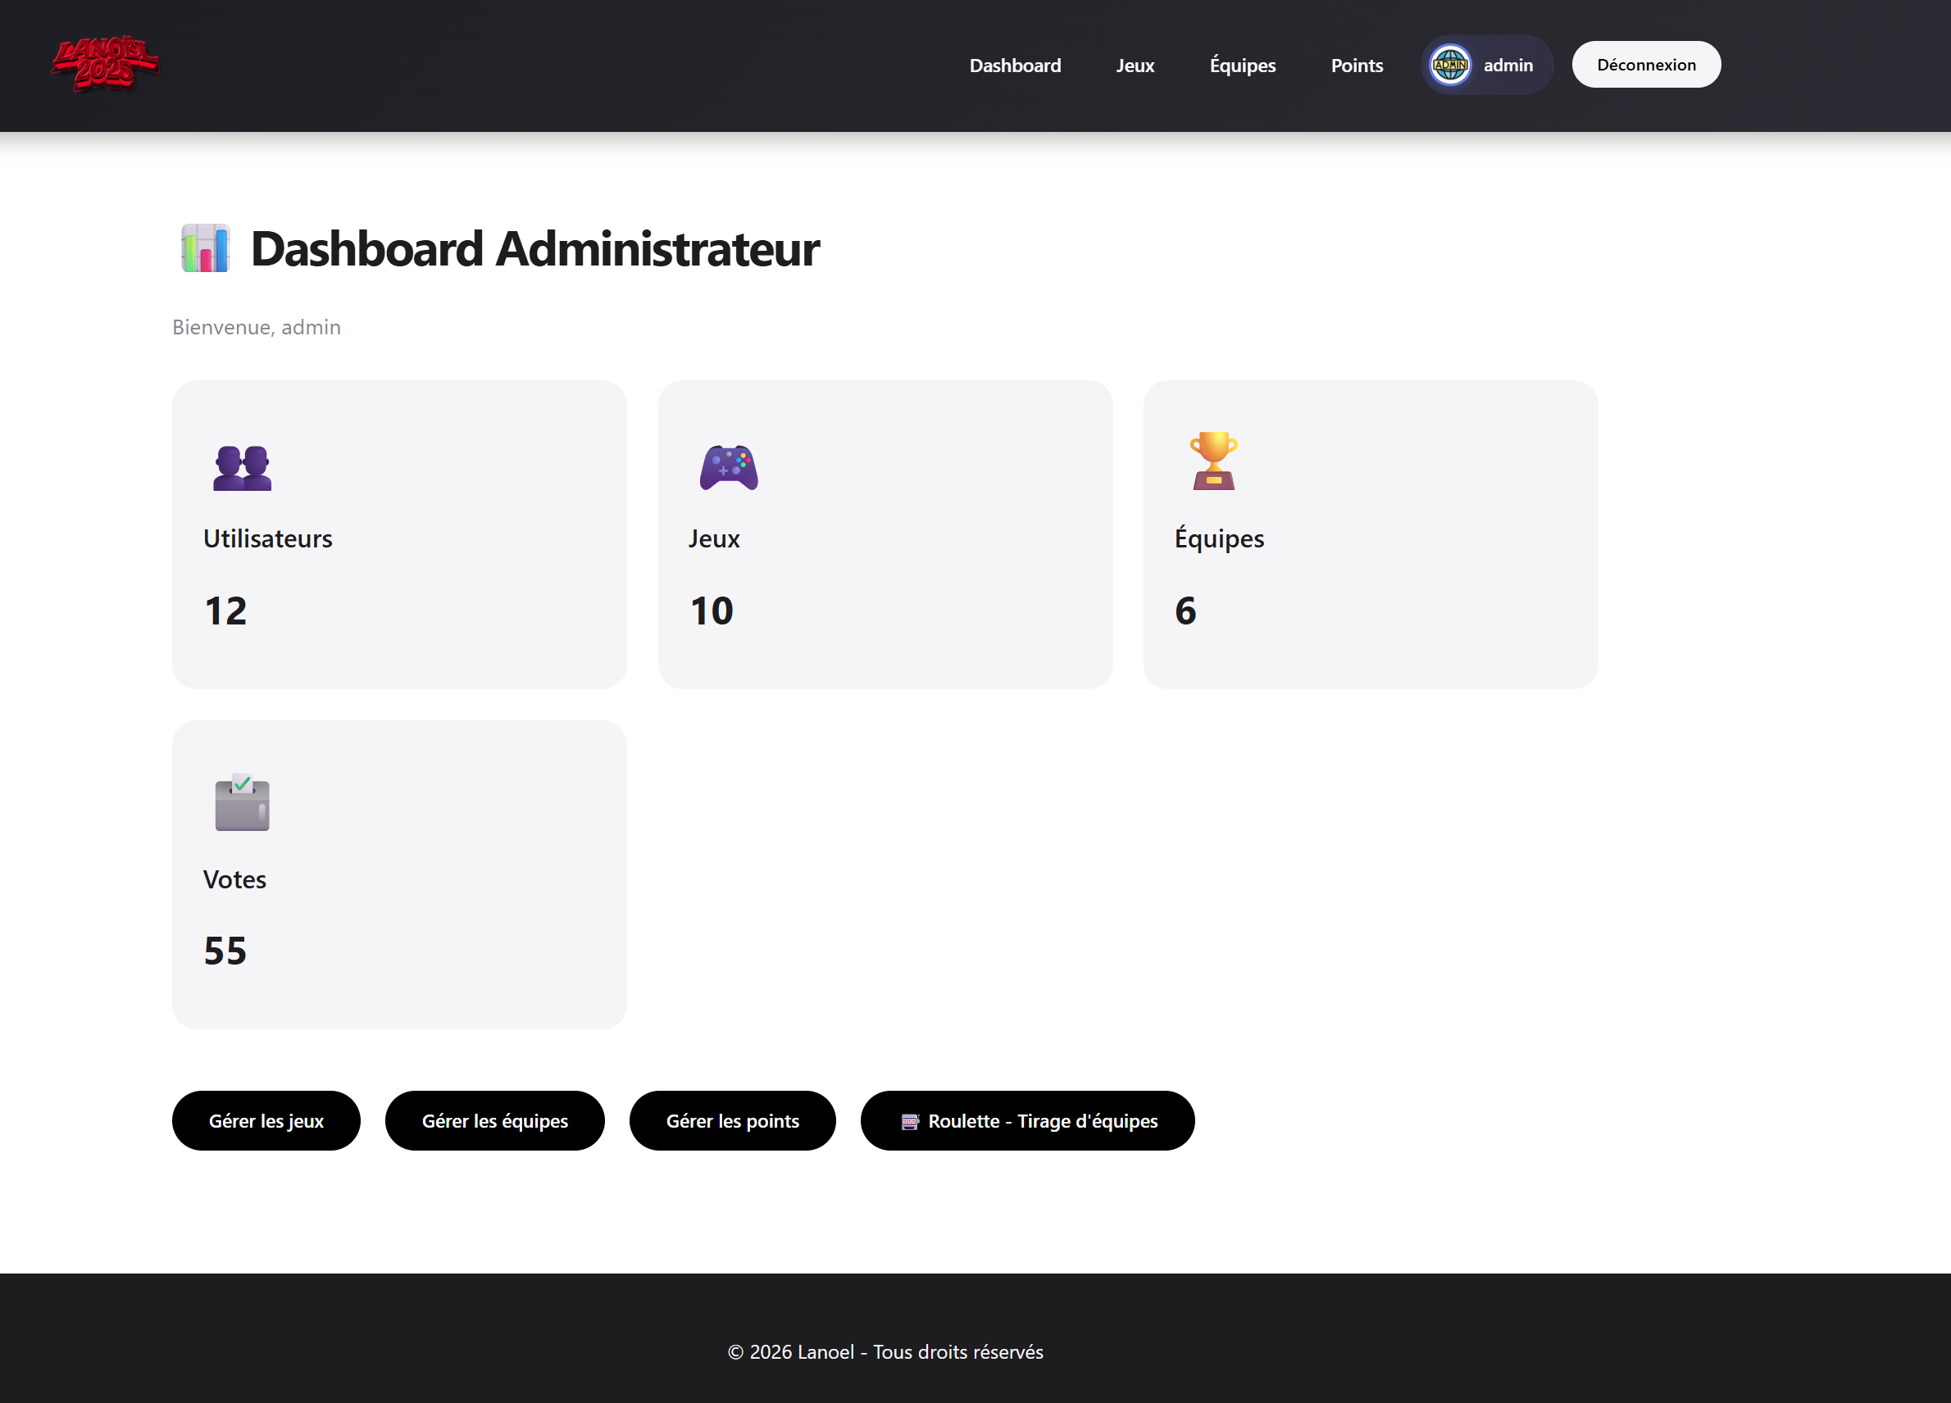Click the Jeux label in stats card
Image resolution: width=1951 pixels, height=1403 pixels.
(714, 538)
